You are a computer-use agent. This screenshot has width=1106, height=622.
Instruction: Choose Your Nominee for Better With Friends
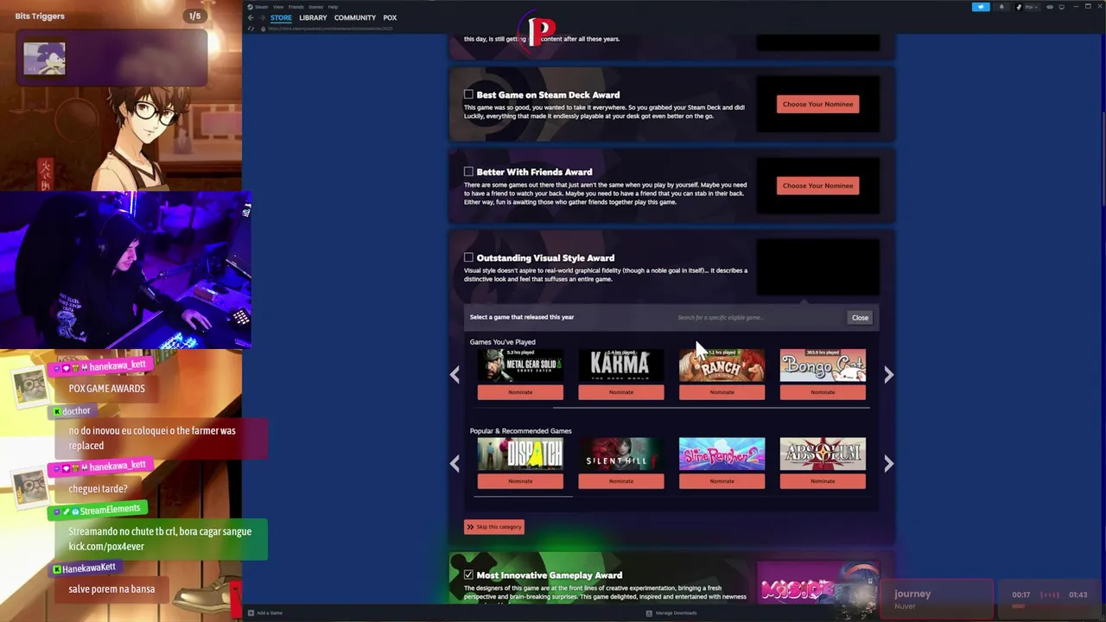coord(817,185)
